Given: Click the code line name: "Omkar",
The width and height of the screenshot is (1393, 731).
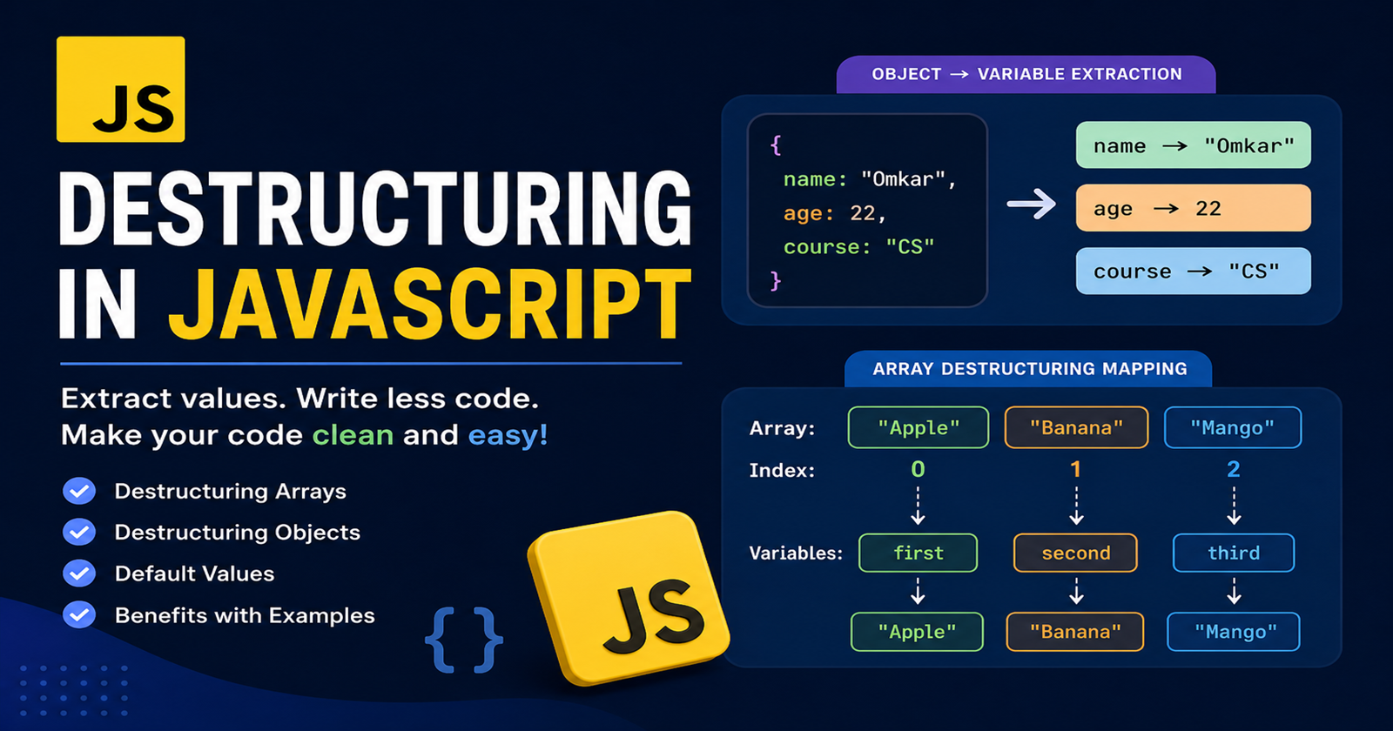Looking at the screenshot, I should (870, 179).
